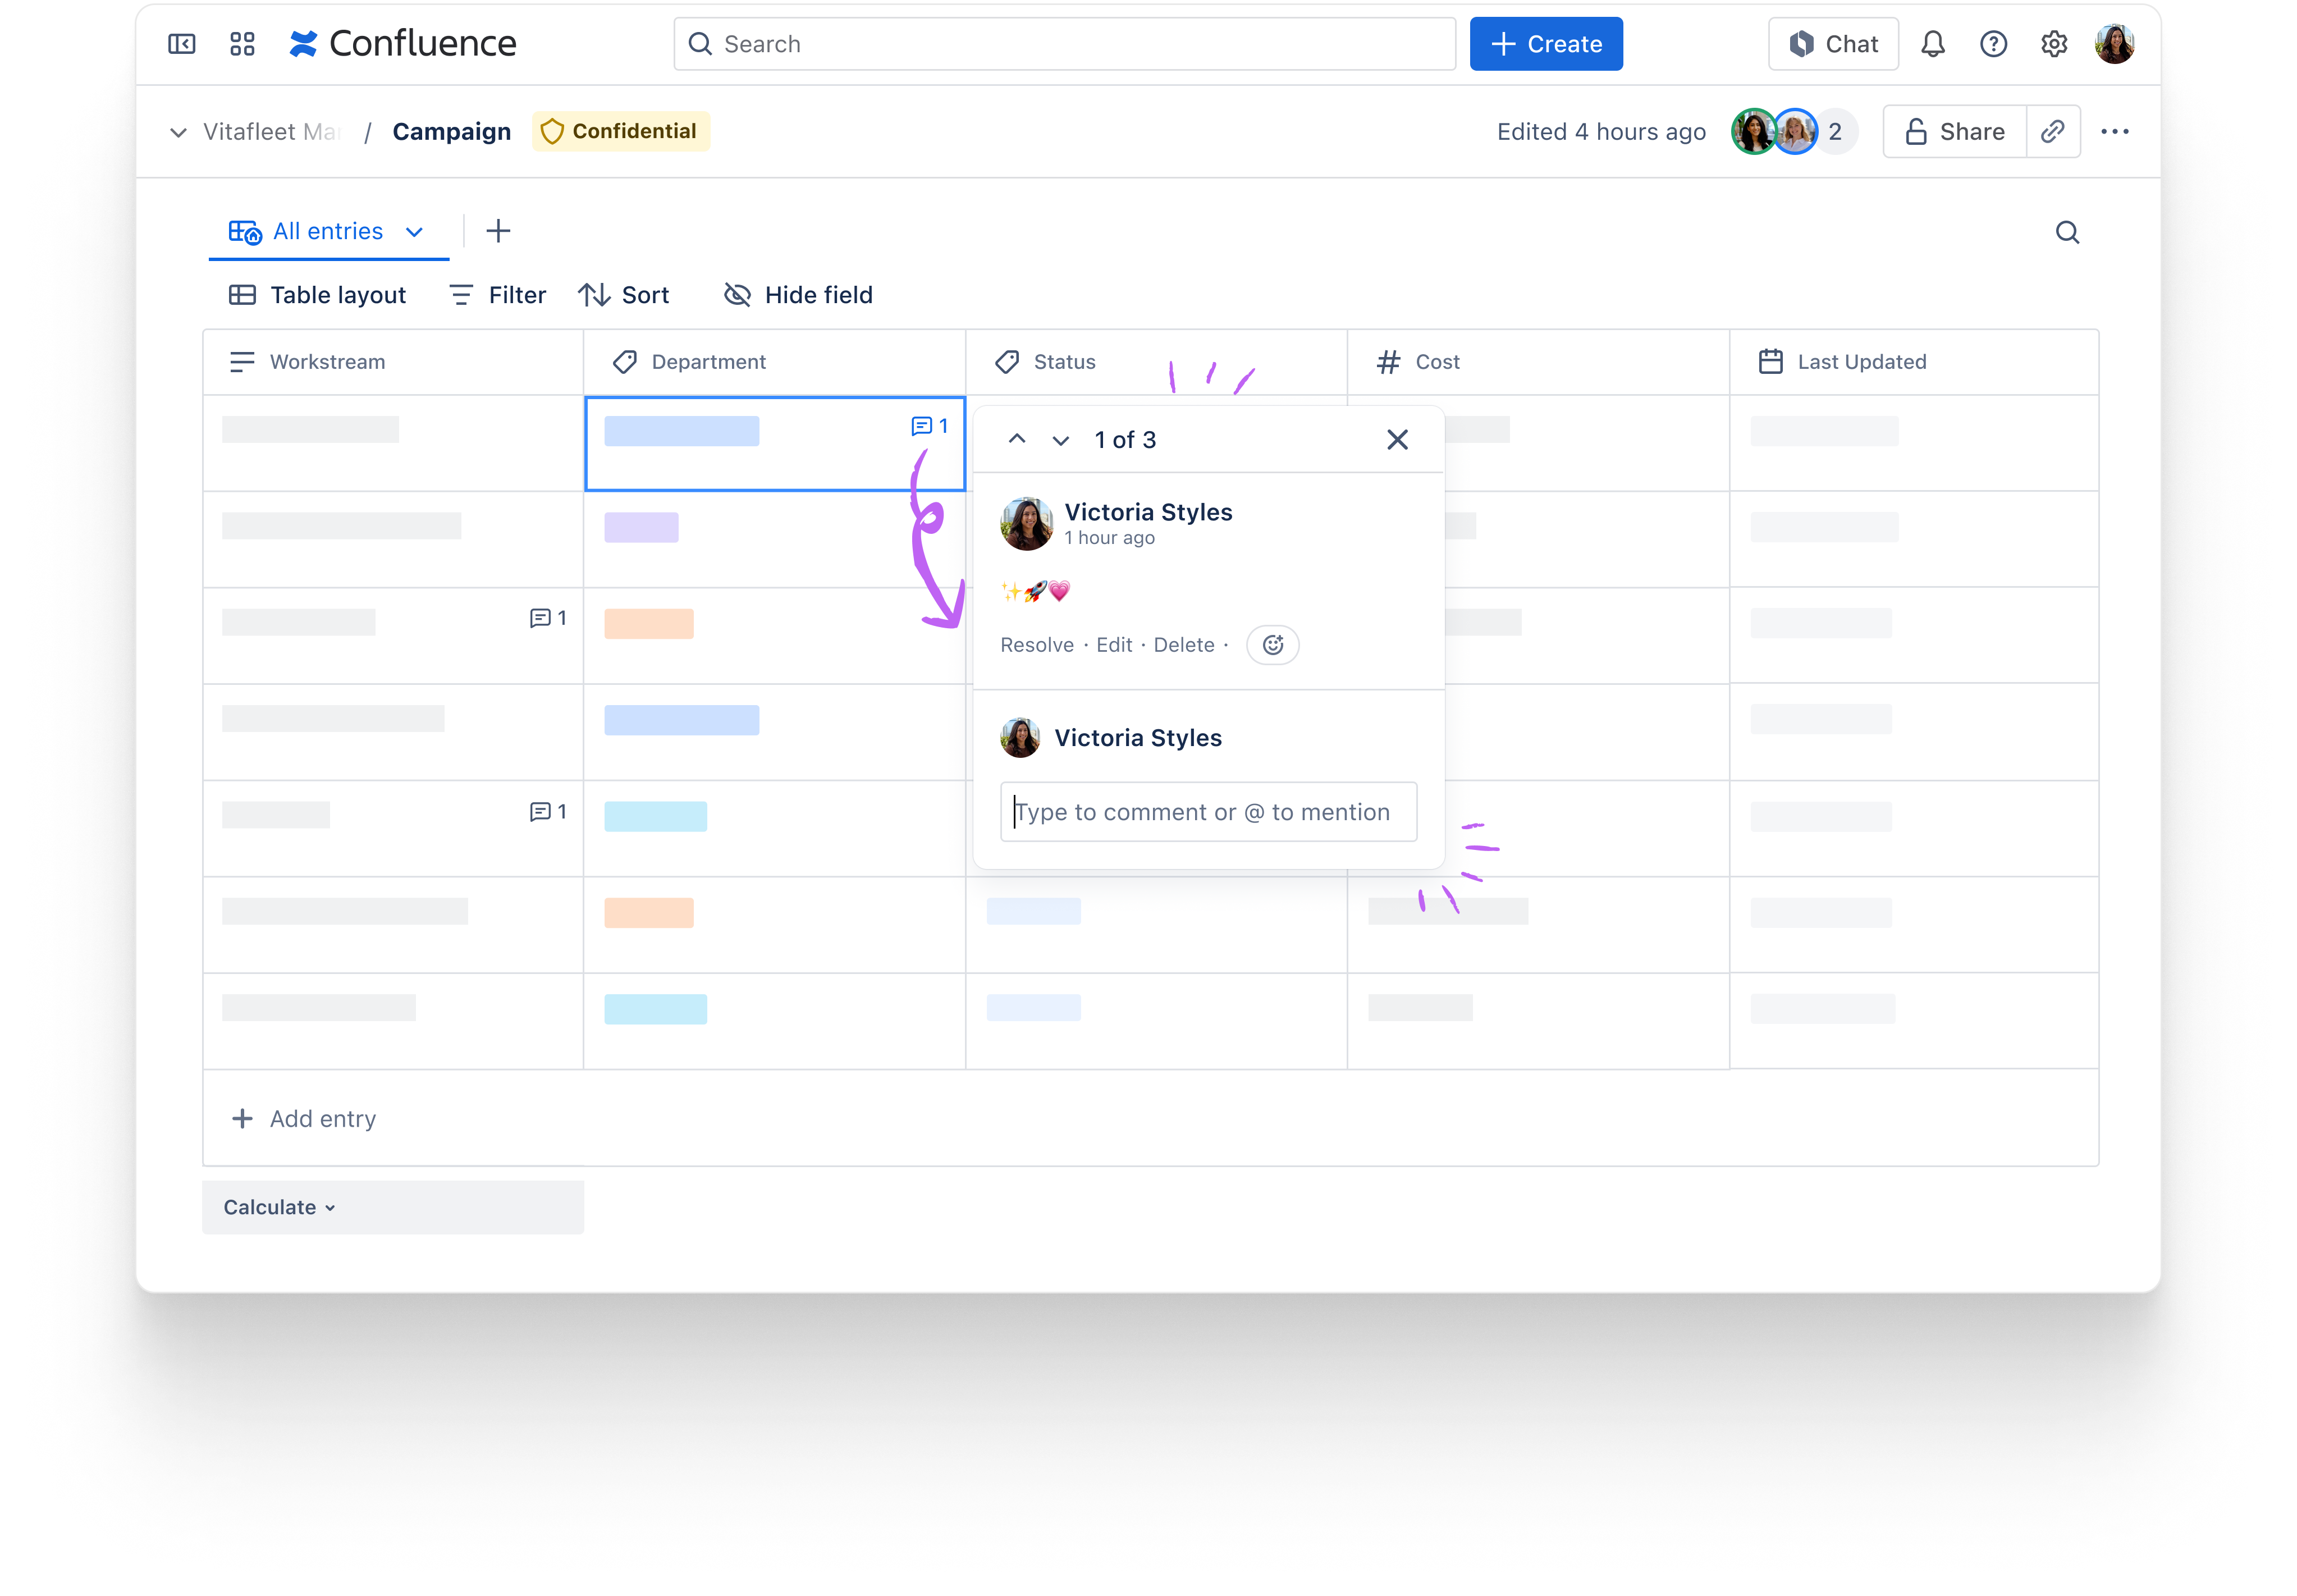Click the Search input field
Image resolution: width=2297 pixels, height=1596 pixels.
[x=1064, y=44]
